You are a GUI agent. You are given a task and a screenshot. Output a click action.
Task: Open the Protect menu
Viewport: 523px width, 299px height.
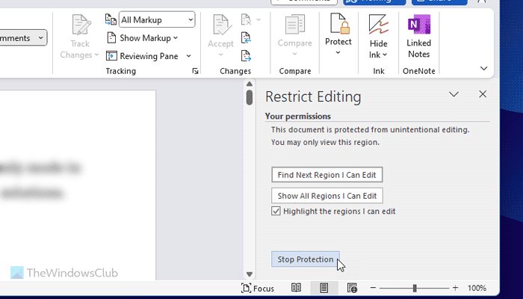coord(338,35)
